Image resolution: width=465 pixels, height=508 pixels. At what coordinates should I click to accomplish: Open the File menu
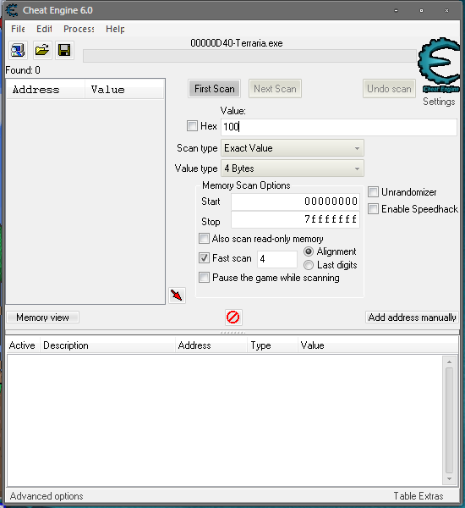18,29
